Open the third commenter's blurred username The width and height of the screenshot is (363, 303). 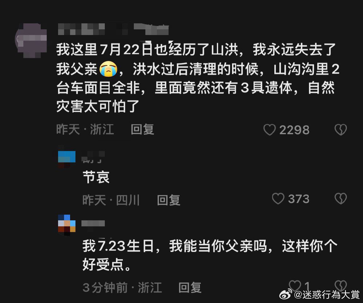coord(93,223)
